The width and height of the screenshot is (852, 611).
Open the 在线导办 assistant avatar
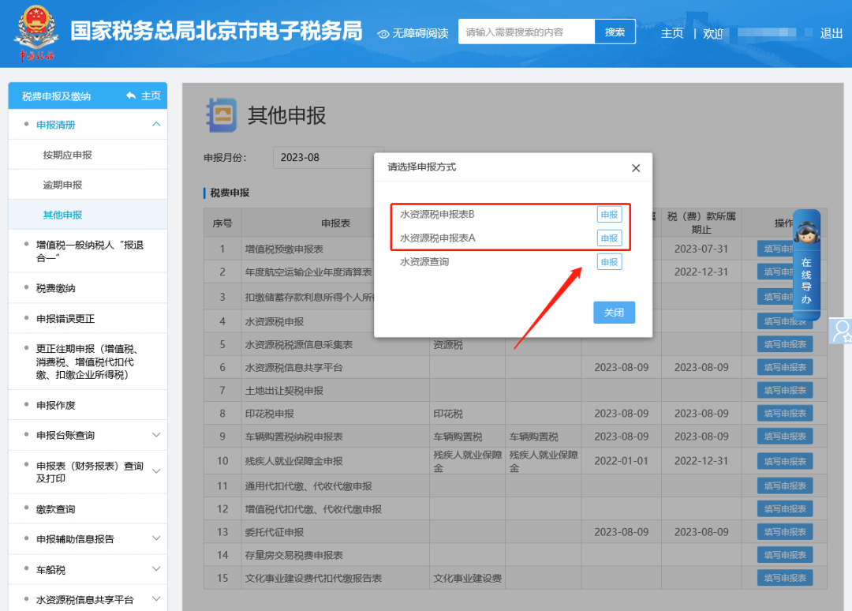click(806, 233)
